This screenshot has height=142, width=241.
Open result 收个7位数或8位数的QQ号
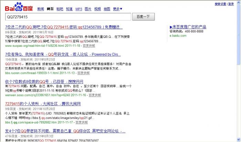coord(44,81)
